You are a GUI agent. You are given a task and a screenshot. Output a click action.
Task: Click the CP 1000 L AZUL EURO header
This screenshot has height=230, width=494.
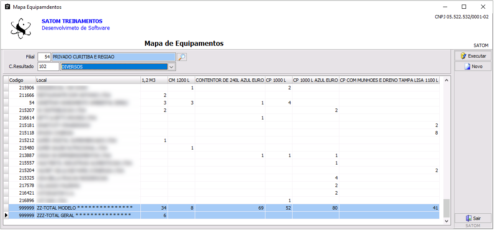[315, 80]
